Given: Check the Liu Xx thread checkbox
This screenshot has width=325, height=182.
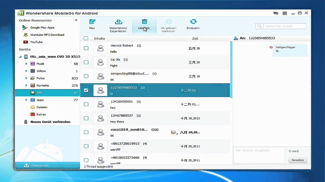Looking at the screenshot, I should pyautogui.click(x=86, y=62).
